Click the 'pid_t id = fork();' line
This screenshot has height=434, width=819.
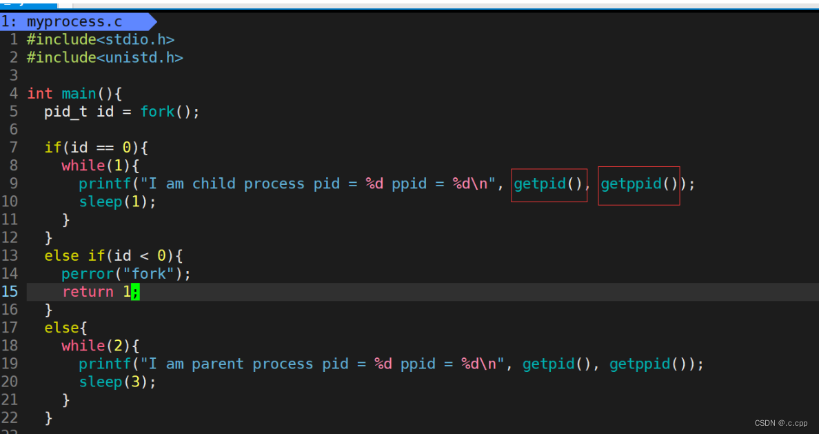[x=122, y=112]
